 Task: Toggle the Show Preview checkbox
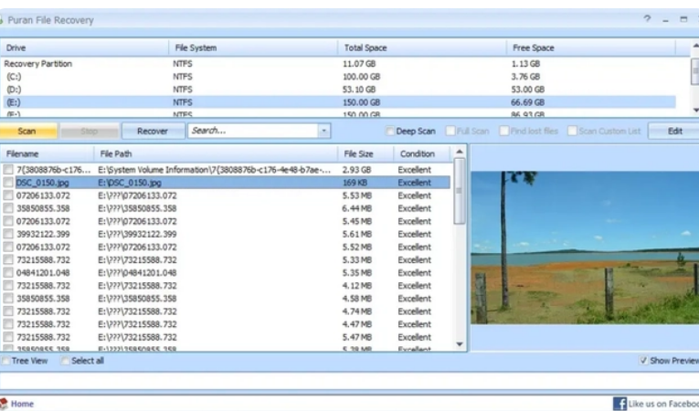[x=643, y=361]
